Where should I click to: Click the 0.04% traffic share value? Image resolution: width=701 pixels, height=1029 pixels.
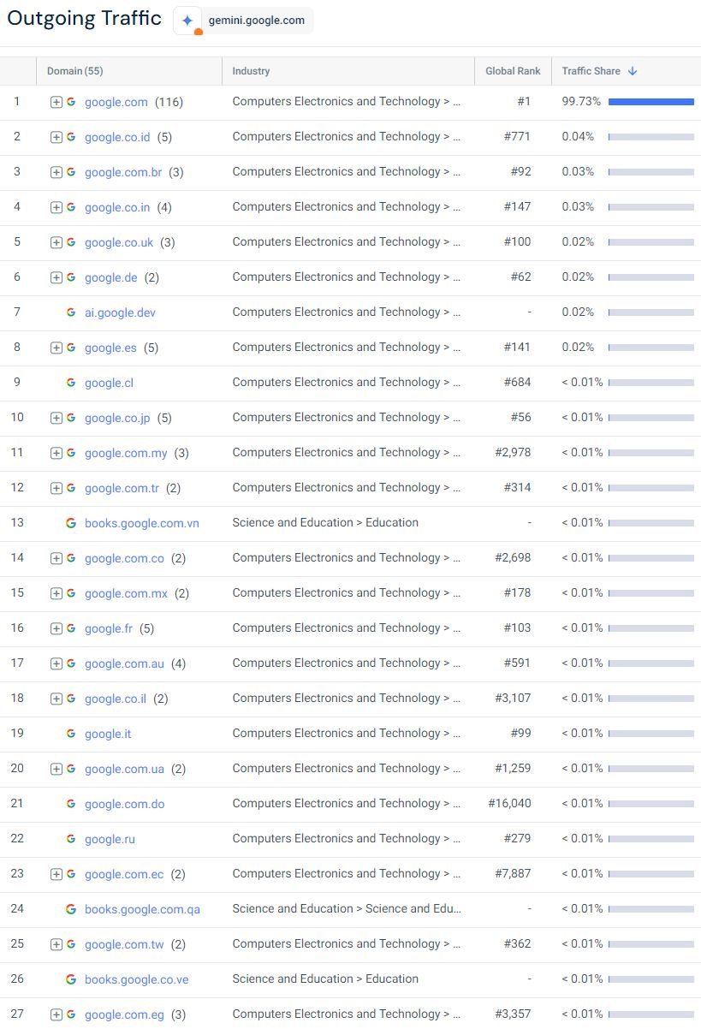578,136
